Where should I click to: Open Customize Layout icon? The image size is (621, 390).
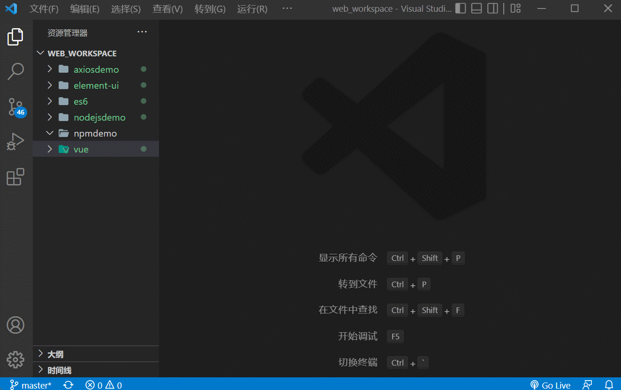[515, 8]
